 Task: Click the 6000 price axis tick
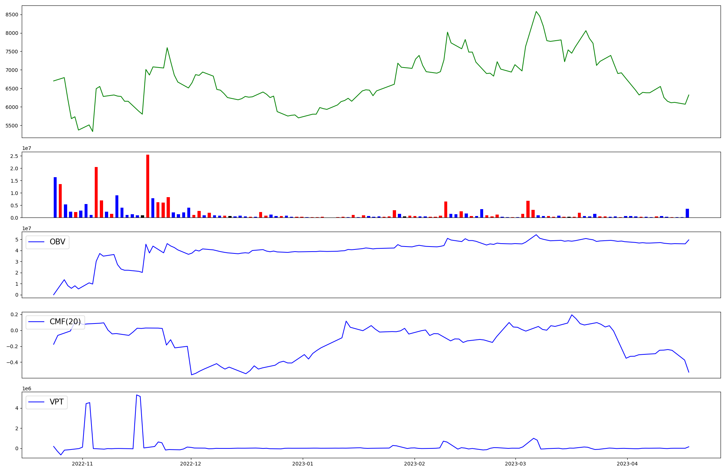coord(12,107)
